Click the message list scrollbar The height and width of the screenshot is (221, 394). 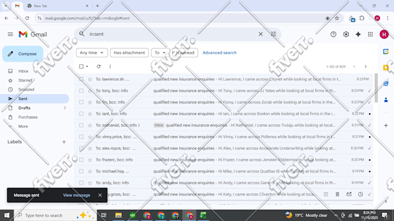coord(376,88)
